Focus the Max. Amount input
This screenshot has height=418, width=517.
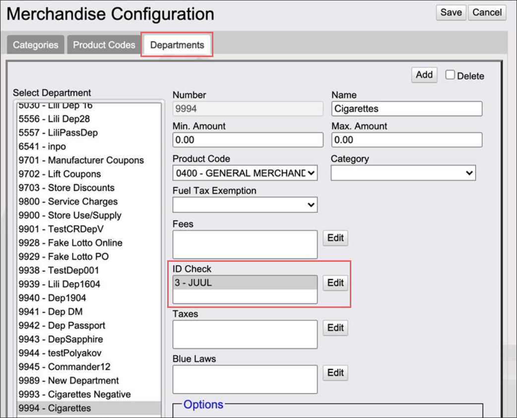(x=406, y=140)
